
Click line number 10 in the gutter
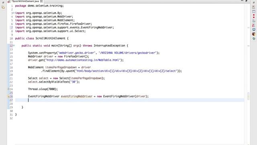pos(11,39)
